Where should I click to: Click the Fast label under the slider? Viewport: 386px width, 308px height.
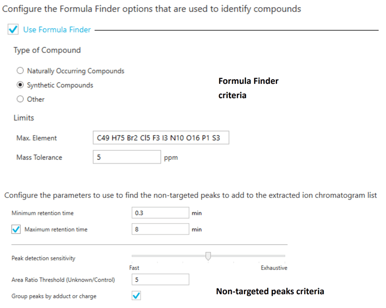pos(134,268)
